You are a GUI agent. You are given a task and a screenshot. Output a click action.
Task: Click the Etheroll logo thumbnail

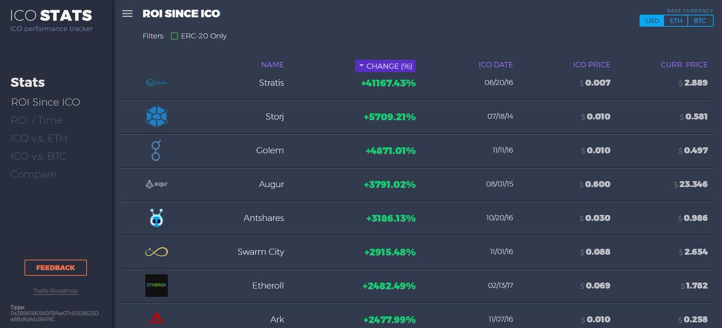point(156,285)
